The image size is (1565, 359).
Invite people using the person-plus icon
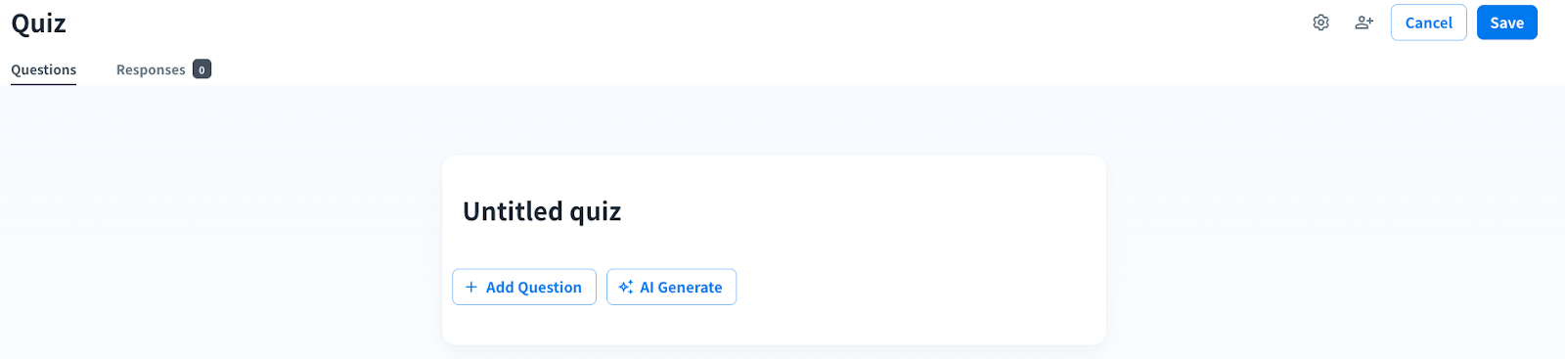tap(1364, 22)
